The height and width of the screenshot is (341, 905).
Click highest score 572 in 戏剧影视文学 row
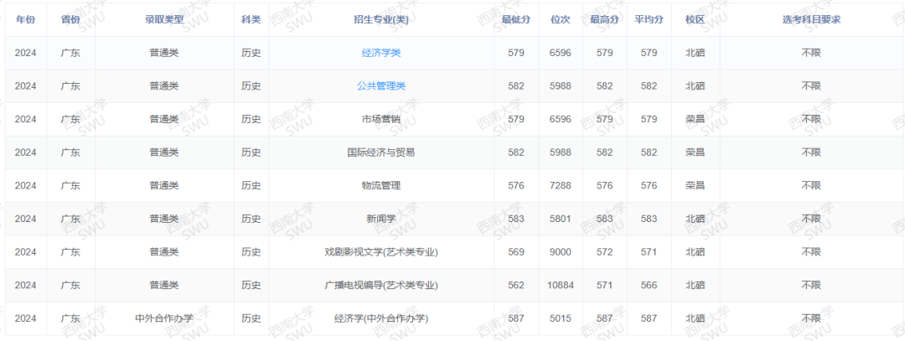click(605, 252)
